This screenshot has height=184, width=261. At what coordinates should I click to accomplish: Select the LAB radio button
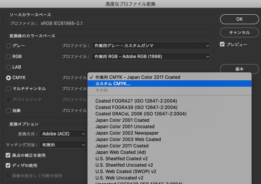(x=9, y=67)
